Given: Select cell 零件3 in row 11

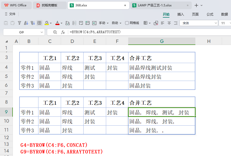Looking at the screenshot, I should (29, 130).
